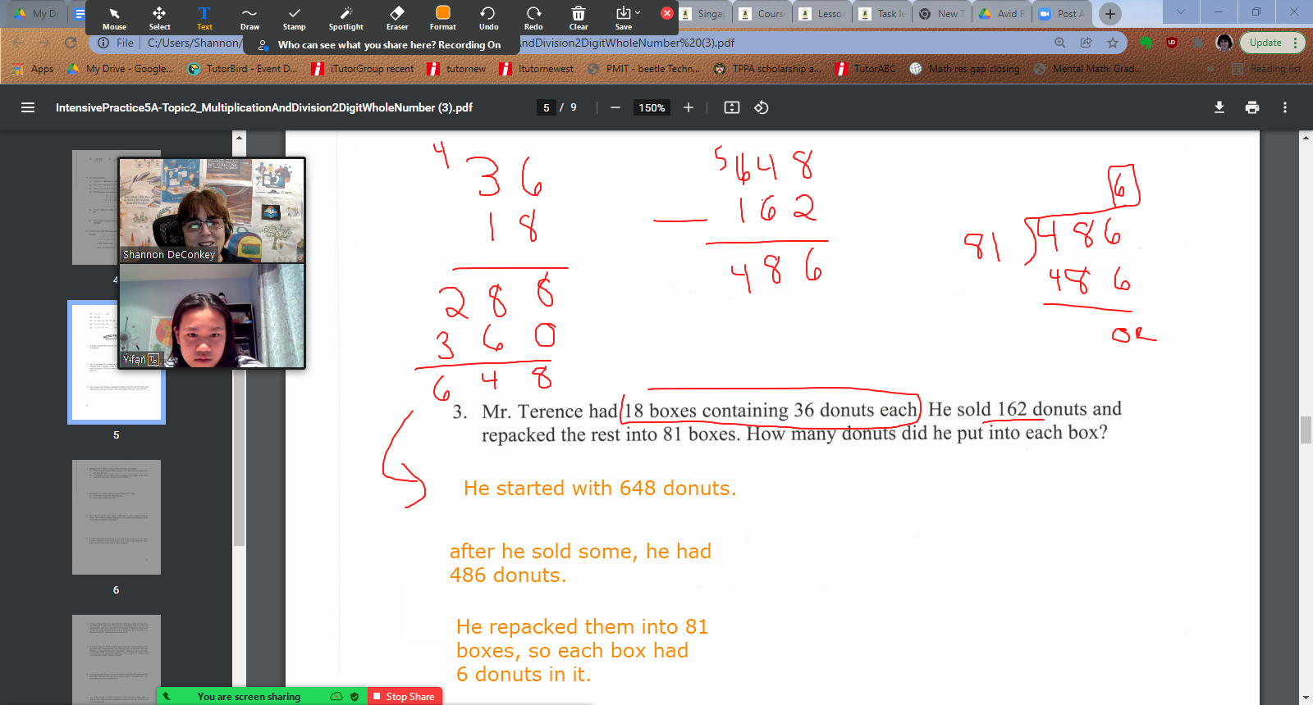The height and width of the screenshot is (705, 1313).
Task: Zoom in on the PDF
Action: coord(689,107)
